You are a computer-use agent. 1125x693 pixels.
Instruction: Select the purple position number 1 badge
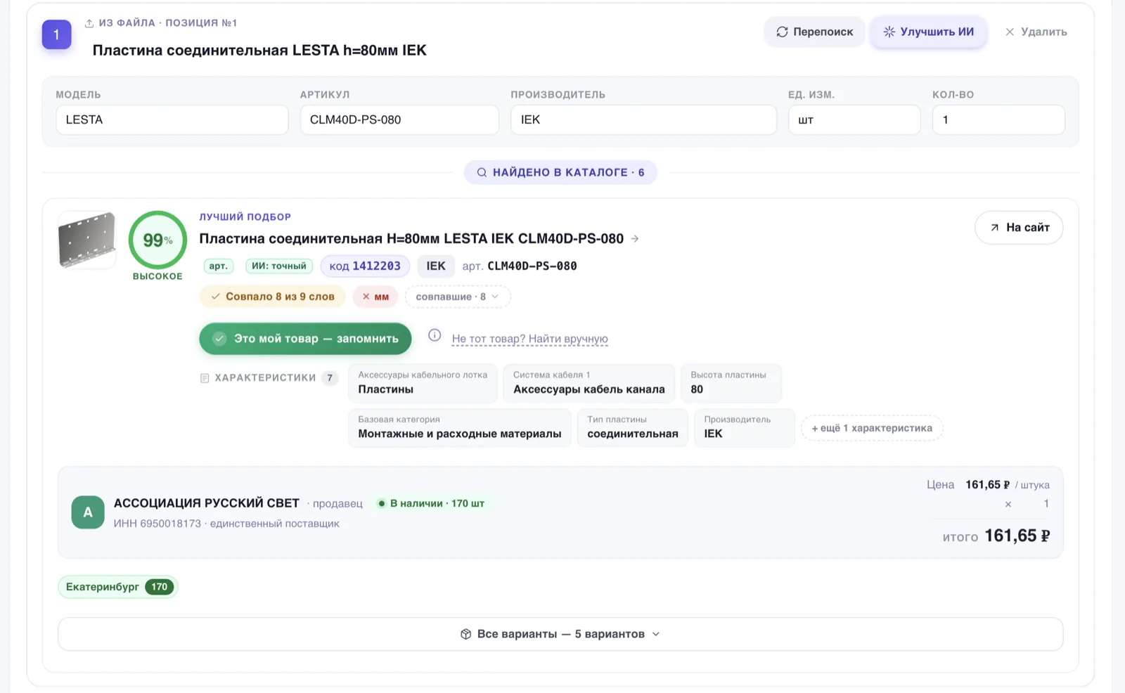(56, 34)
